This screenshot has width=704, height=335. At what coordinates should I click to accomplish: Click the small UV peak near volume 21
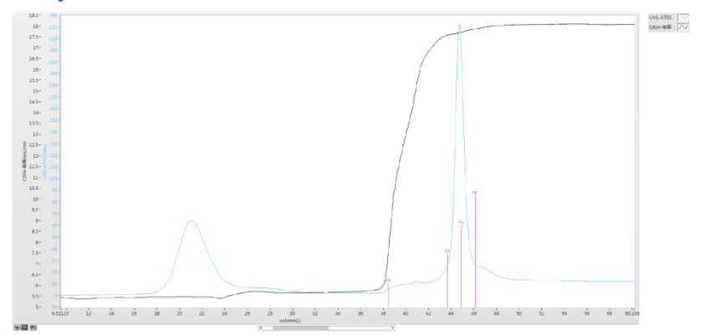[x=191, y=221]
